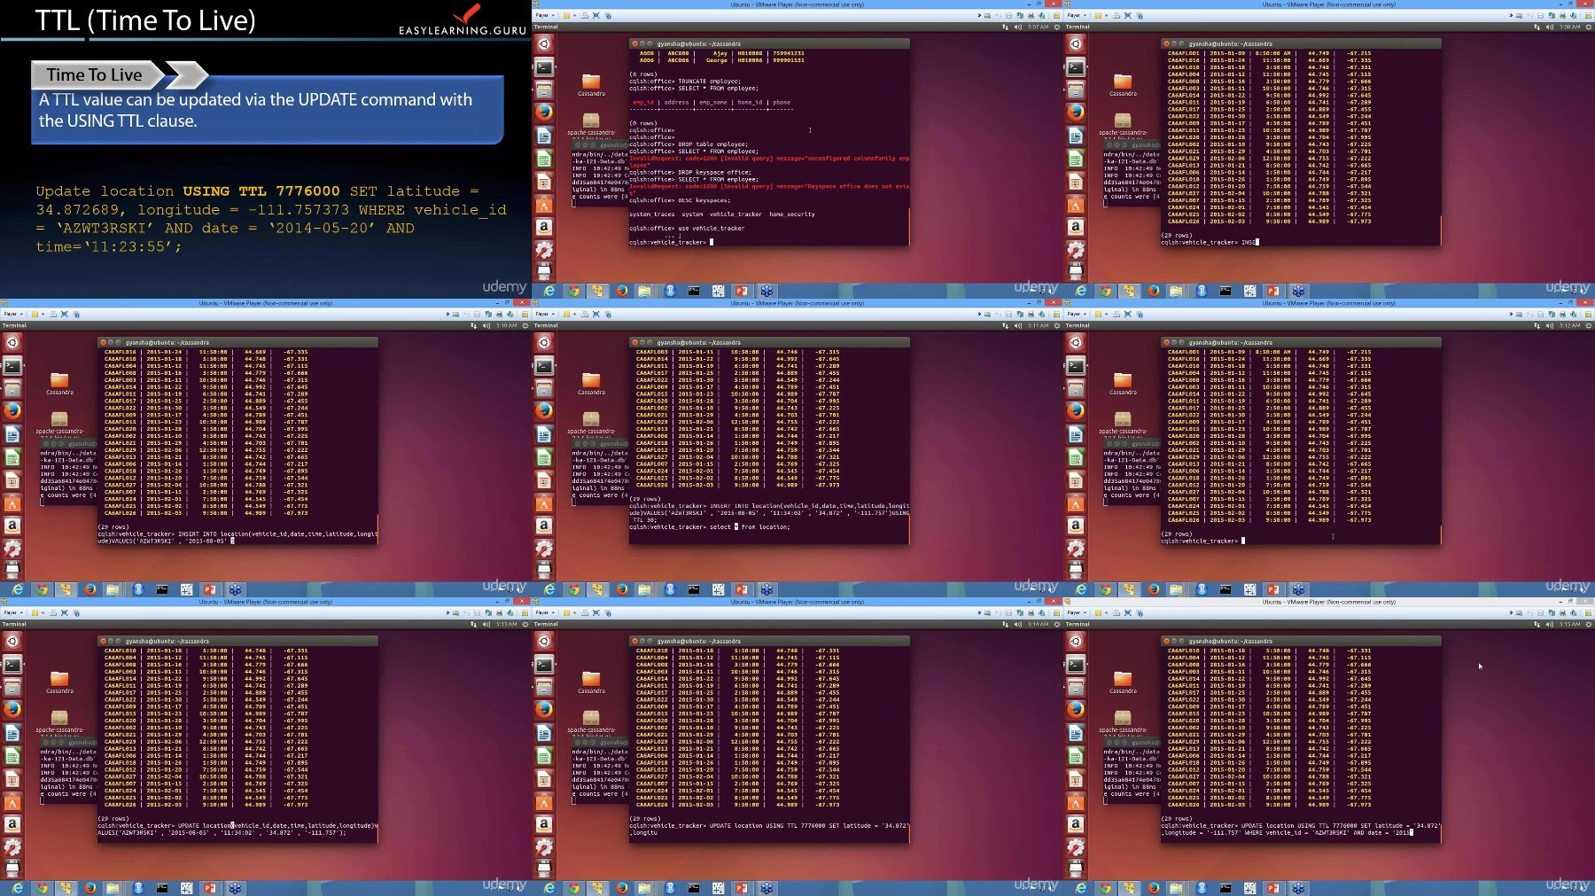1595x896 pixels.
Task: Open Ubuntu Software Center in 5:11 AM frame
Action: pyautogui.click(x=544, y=503)
